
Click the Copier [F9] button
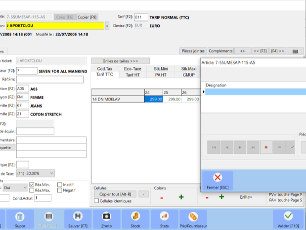(87, 17)
